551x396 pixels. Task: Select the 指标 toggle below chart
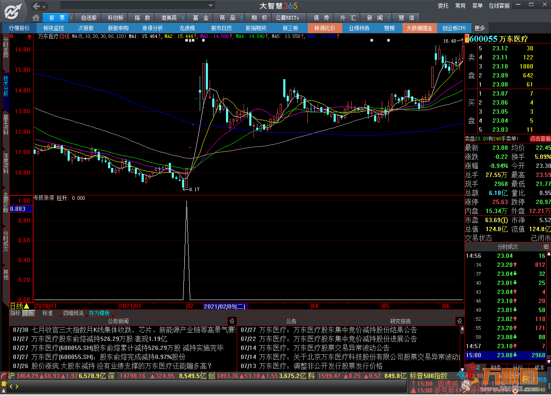pos(15,313)
